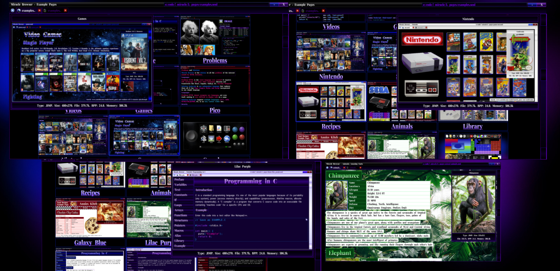Click the Elephant heading in Animals window
The image size is (560, 271).
click(340, 253)
